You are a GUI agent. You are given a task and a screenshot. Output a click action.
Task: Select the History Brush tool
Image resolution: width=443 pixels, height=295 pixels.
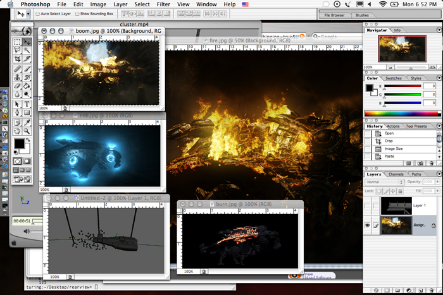[x=27, y=77]
